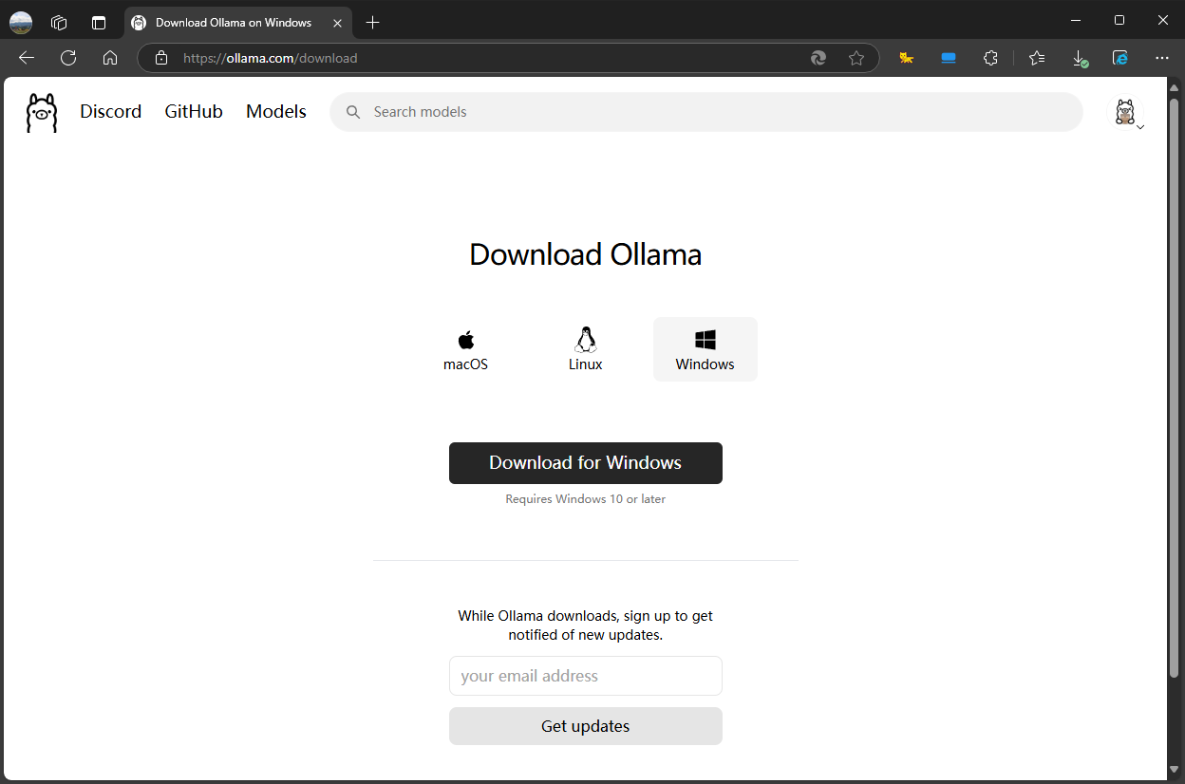
Task: View site information lock icon
Action: point(161,58)
